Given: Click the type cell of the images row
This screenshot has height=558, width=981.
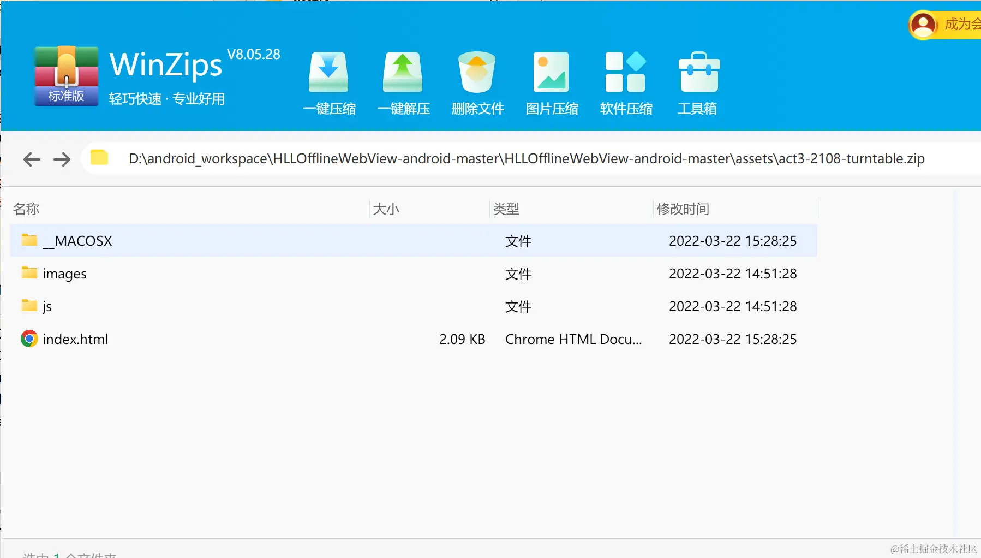Looking at the screenshot, I should [518, 274].
